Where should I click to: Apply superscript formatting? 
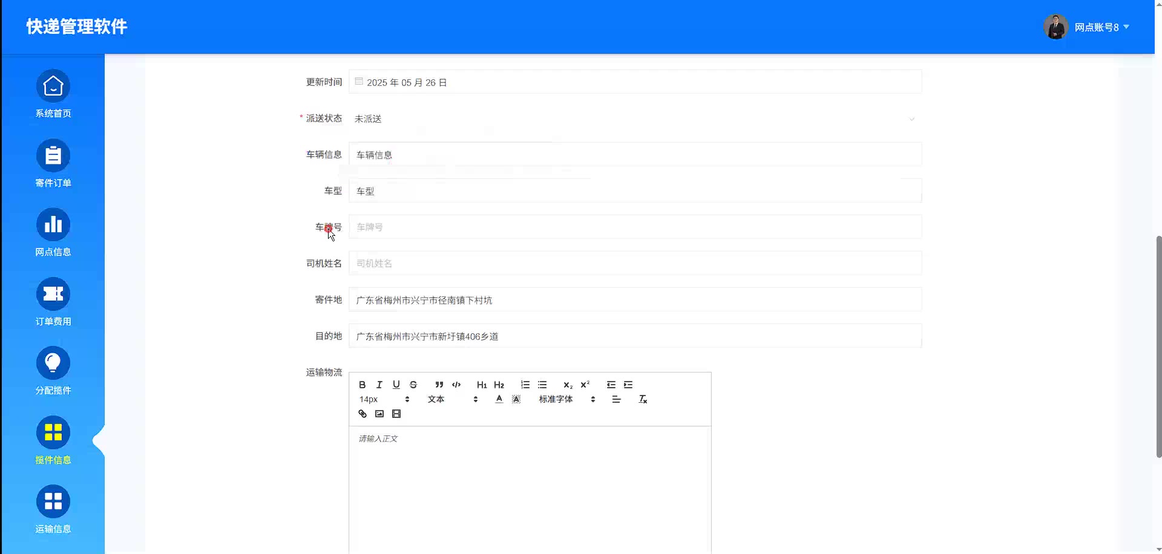coord(585,385)
